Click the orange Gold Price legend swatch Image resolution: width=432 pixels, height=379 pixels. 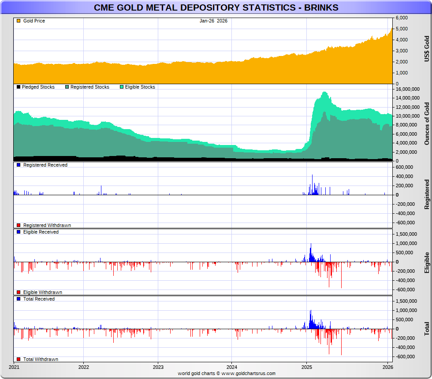click(19, 21)
